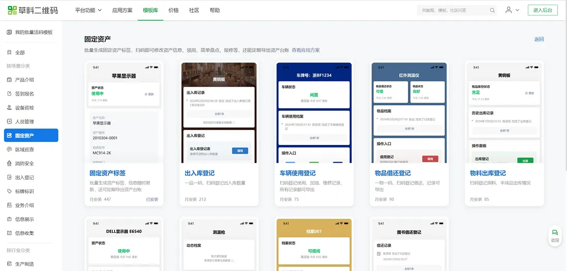Open the 查看应用方案 link
This screenshot has width=567, height=271.
306,50
